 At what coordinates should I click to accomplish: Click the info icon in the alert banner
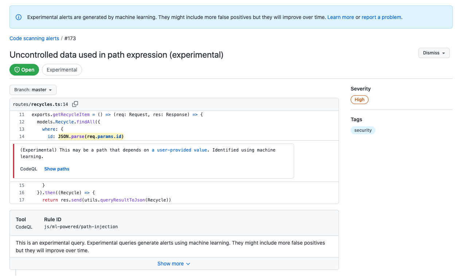(x=18, y=17)
